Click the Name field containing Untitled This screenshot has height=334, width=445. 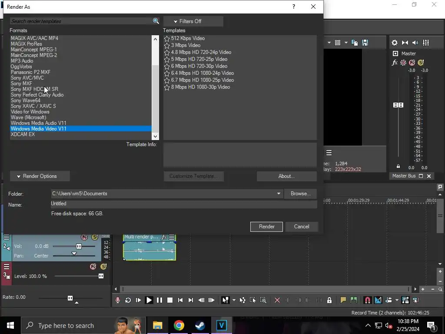pyautogui.click(x=184, y=204)
